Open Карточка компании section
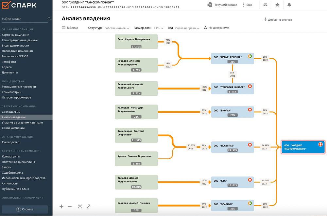Image resolution: width=327 pixels, height=216 pixels. point(15,35)
